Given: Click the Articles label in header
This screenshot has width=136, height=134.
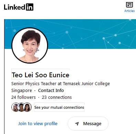Looking at the screenshot, I should pos(129,11).
